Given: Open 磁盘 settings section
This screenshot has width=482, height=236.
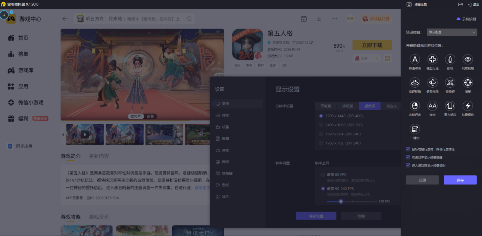Looking at the screenshot, I should point(238,138).
